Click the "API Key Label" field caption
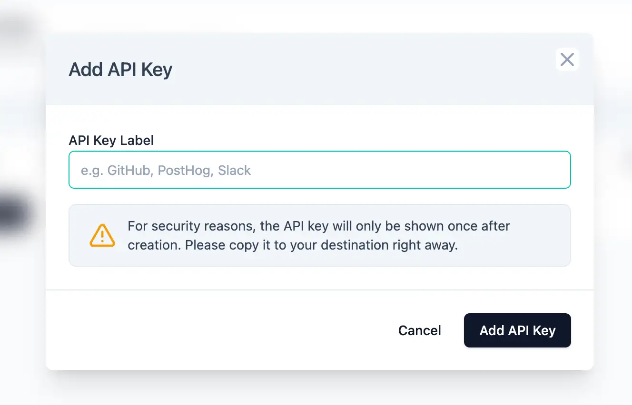Viewport: 632px width, 405px height. [111, 140]
